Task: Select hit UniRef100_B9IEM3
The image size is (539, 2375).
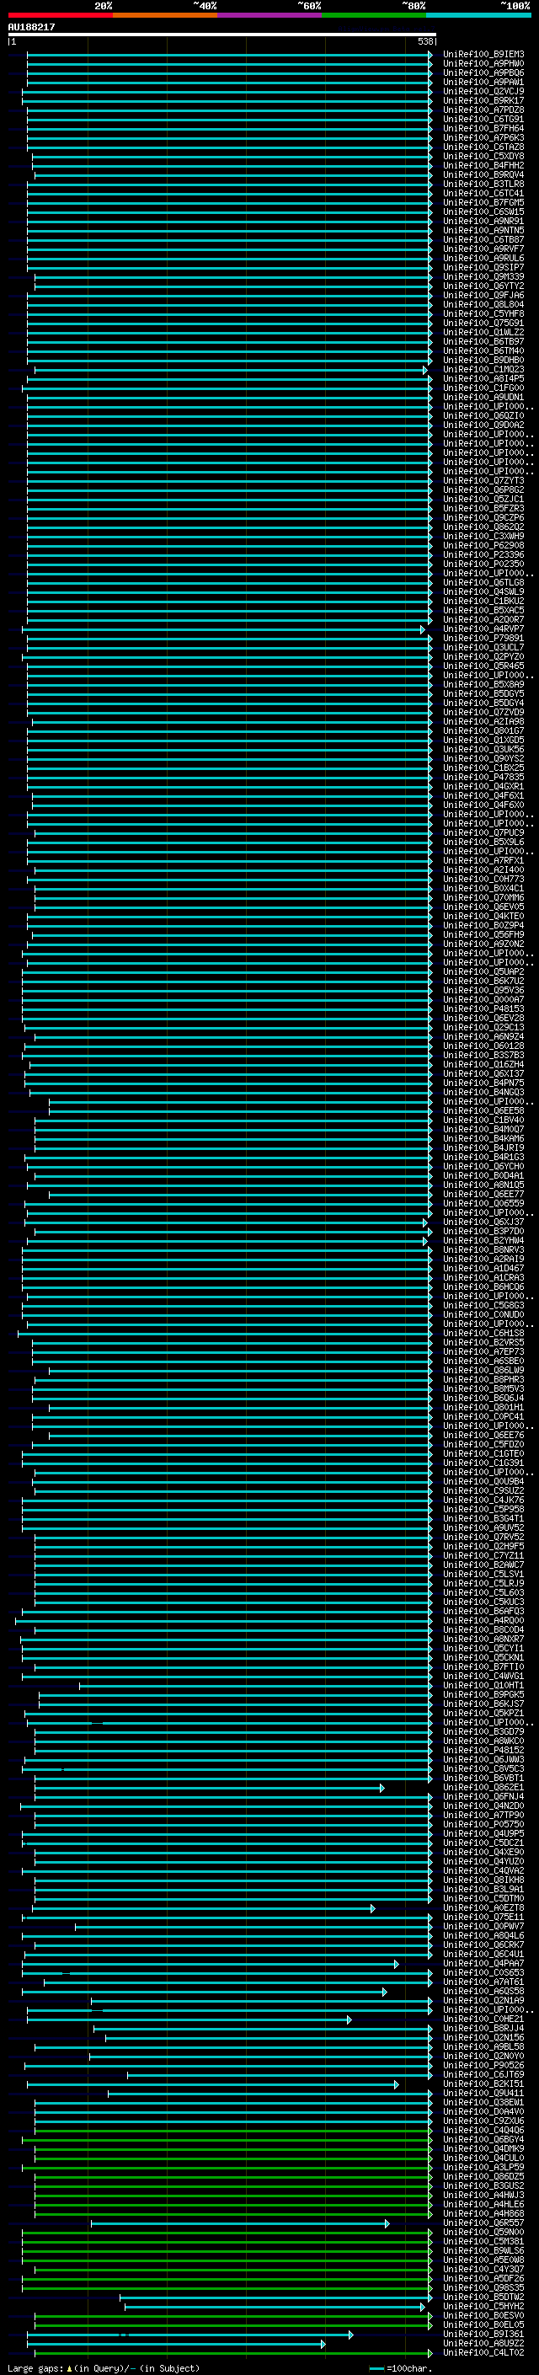Action: 483,55
